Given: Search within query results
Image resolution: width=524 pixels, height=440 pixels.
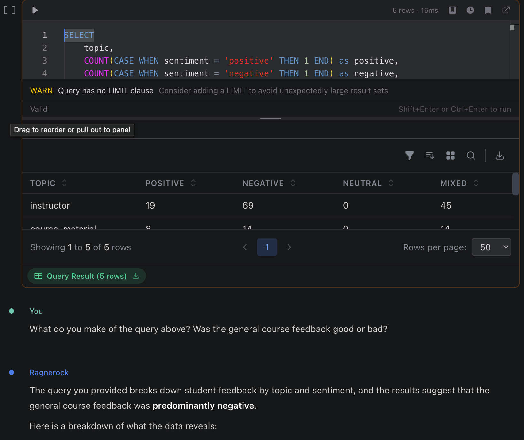Looking at the screenshot, I should tap(471, 156).
